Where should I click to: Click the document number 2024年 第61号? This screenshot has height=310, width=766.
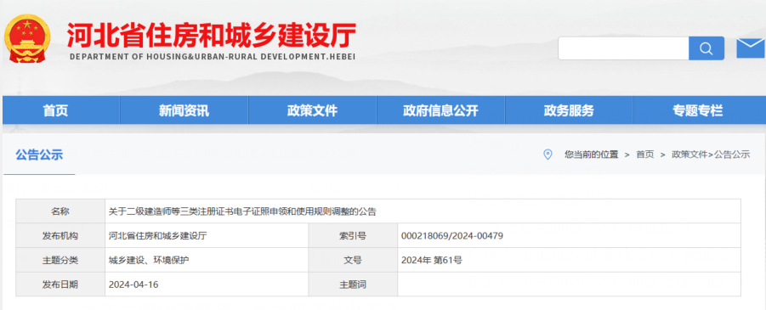[431, 260]
